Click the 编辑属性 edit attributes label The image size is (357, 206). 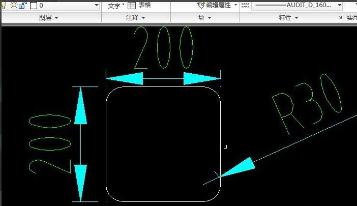tap(219, 5)
